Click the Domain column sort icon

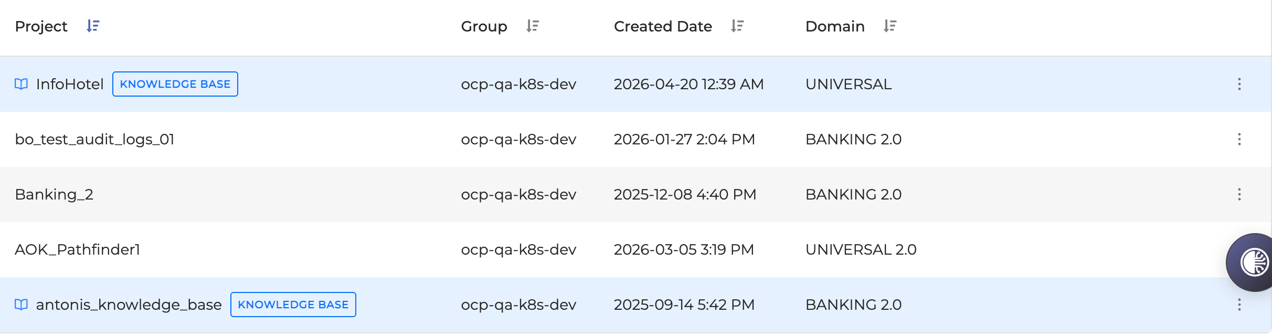890,26
